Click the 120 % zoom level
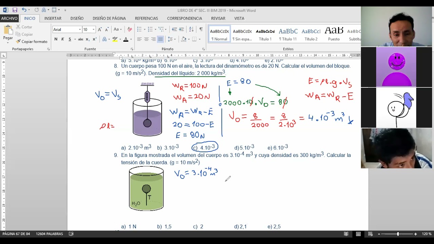 (427, 234)
